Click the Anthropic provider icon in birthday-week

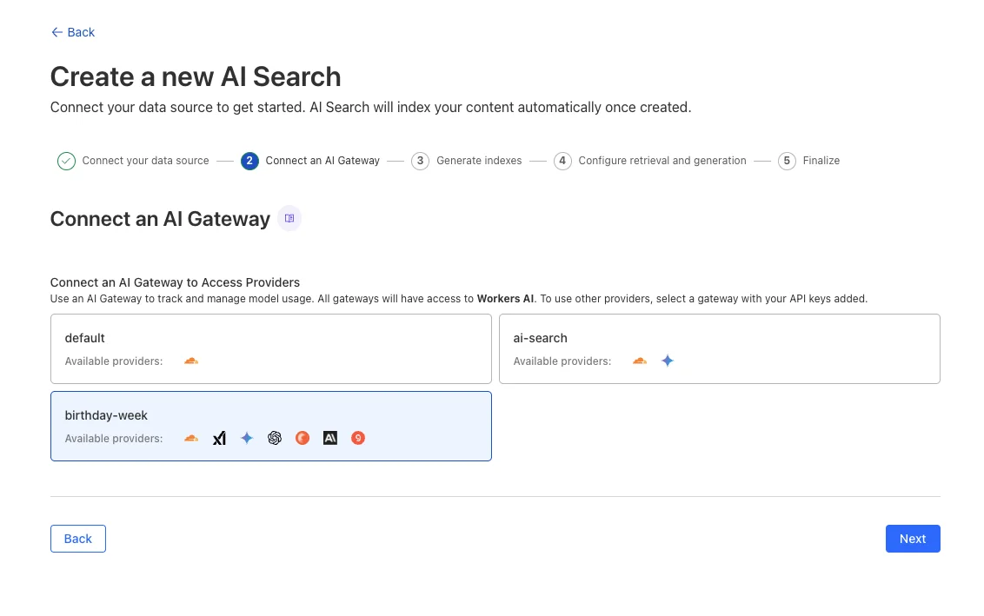(330, 439)
